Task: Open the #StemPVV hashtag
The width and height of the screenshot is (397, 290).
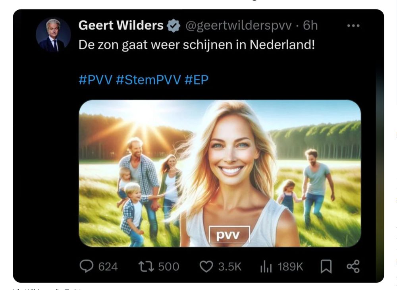Action: tap(148, 79)
